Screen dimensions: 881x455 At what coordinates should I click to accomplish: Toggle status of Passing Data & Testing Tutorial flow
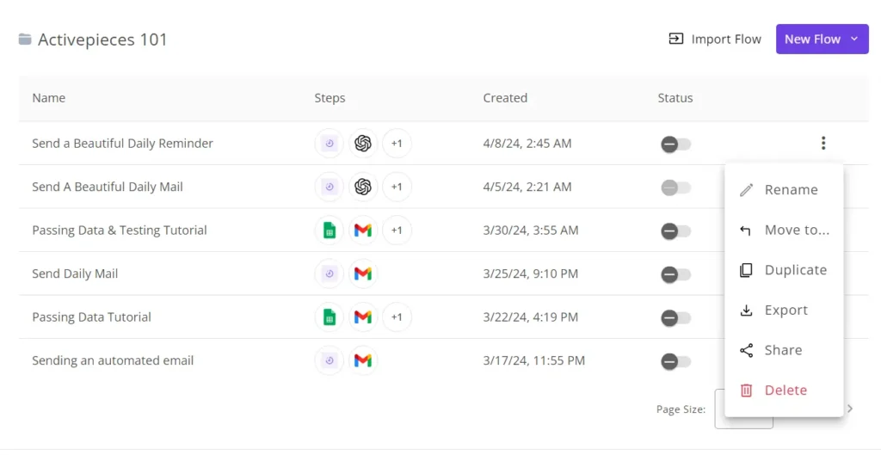tap(675, 231)
